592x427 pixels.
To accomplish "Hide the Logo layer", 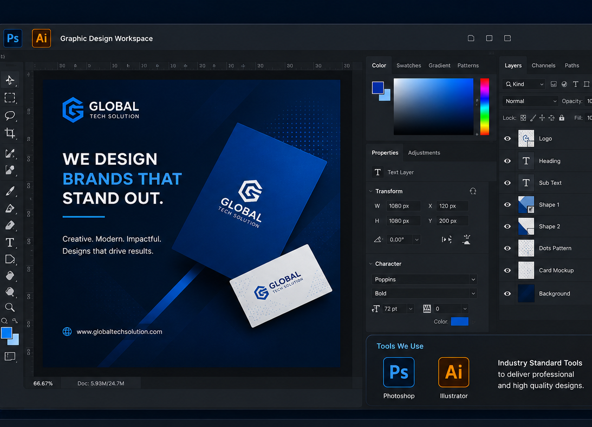I will click(x=508, y=139).
